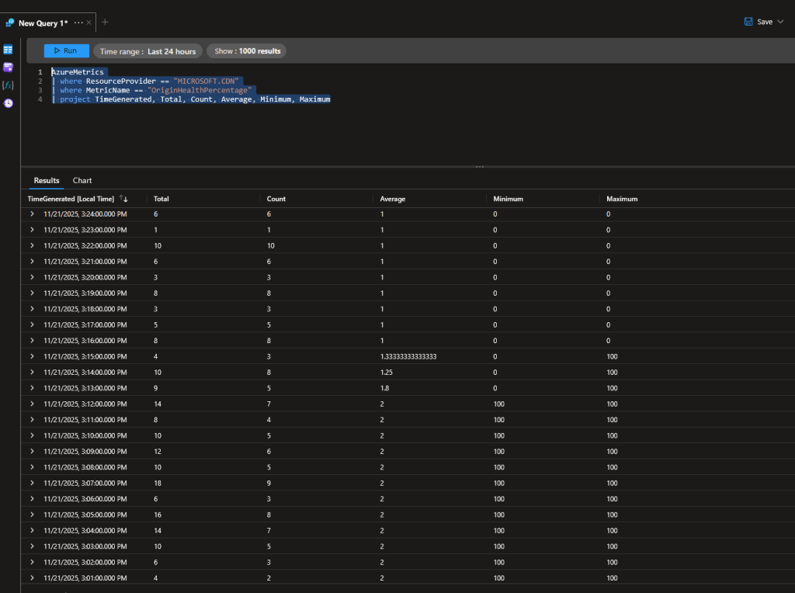This screenshot has width=795, height=593.
Task: Expand the 3:15:00.000 PM result row
Action: point(32,356)
